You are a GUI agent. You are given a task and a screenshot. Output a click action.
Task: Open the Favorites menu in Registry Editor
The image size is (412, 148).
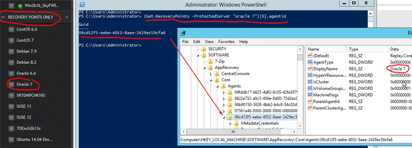(x=227, y=42)
